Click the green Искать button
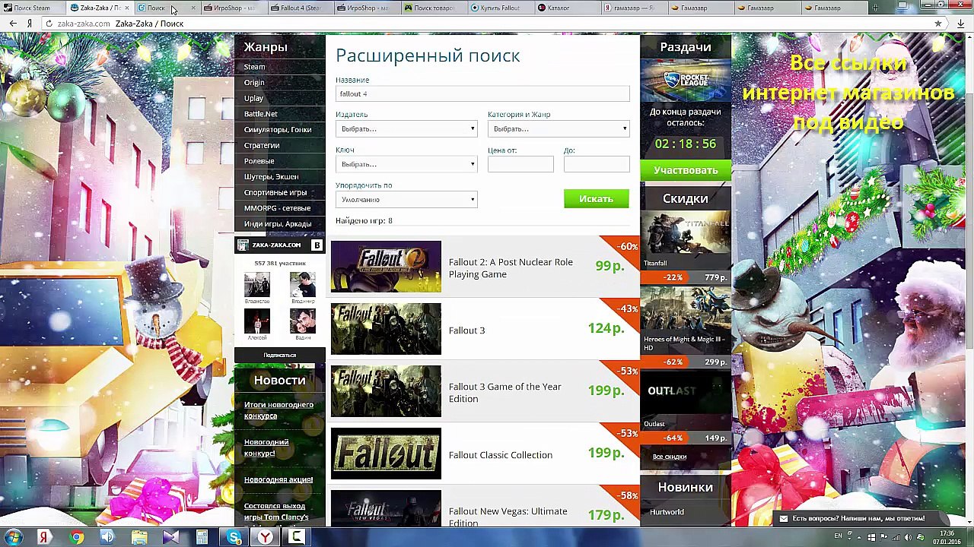The width and height of the screenshot is (974, 547). point(596,199)
